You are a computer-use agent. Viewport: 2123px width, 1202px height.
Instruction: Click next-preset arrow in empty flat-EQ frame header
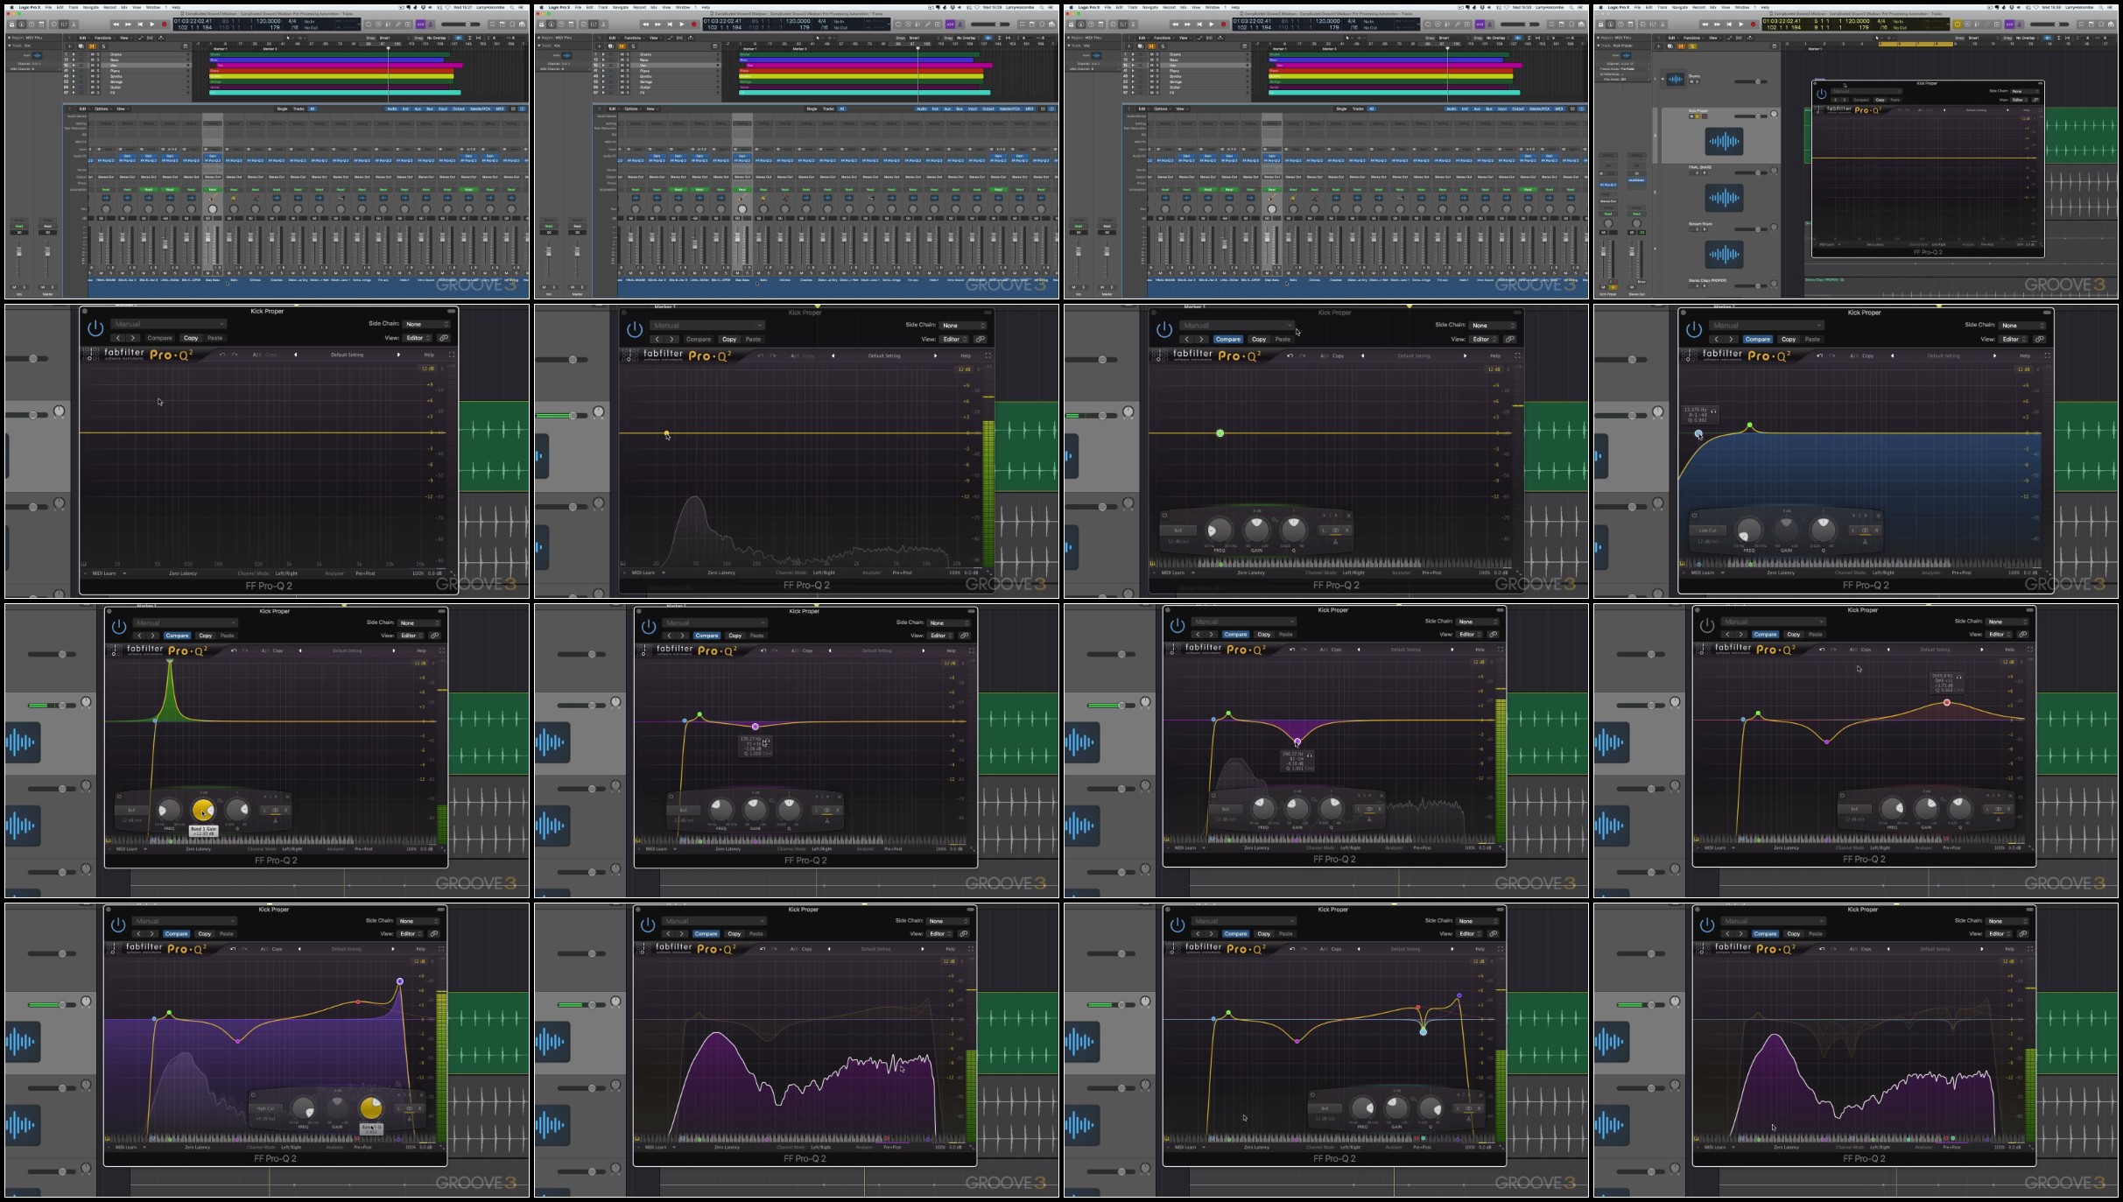[x=132, y=338]
